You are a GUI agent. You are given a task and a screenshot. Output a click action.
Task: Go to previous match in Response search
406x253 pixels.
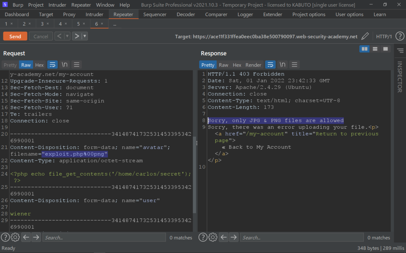tap(224, 237)
